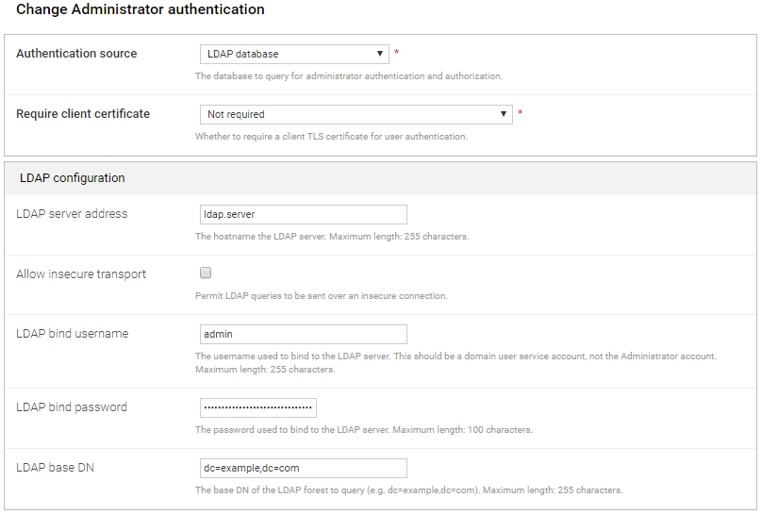Enable the Allow insecure transport checkbox

pyautogui.click(x=206, y=274)
